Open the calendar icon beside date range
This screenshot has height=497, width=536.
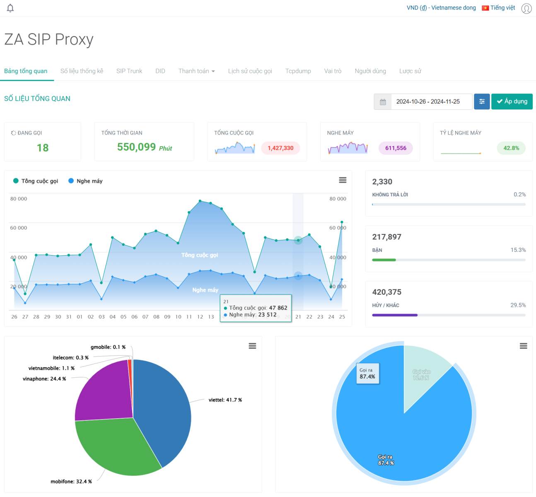(382, 101)
